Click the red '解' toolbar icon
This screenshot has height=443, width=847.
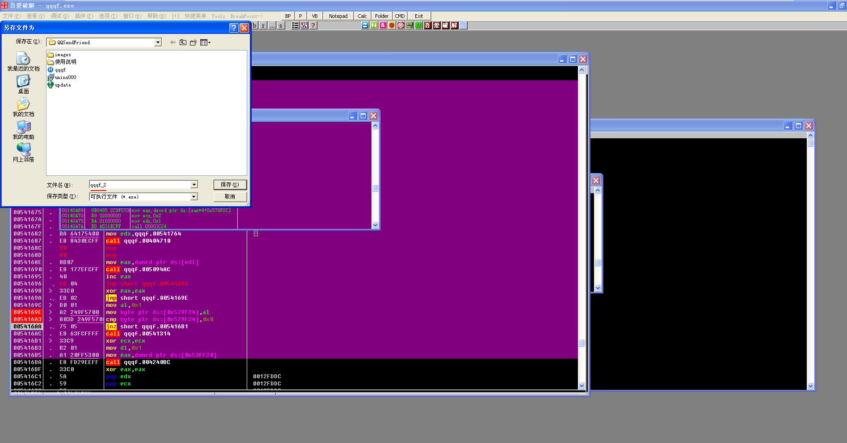click(x=455, y=25)
